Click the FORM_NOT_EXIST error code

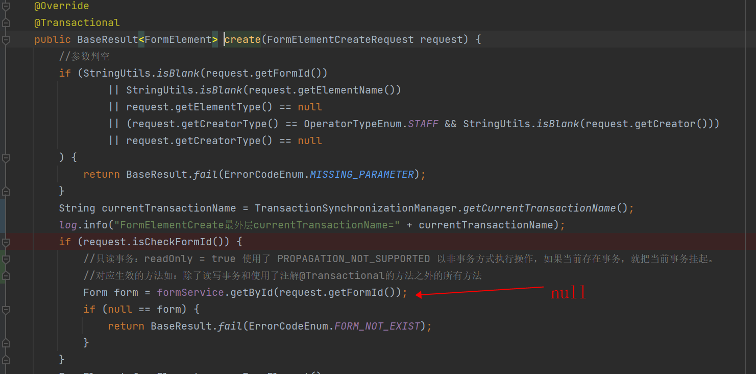pos(377,326)
